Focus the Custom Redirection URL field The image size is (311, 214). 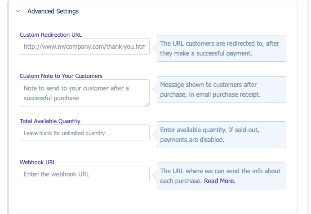click(84, 47)
